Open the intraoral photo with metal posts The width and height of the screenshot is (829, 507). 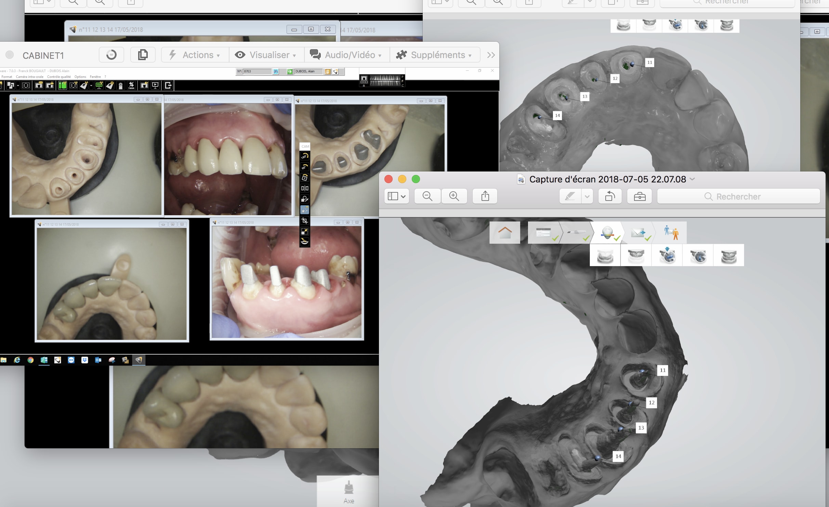pyautogui.click(x=287, y=282)
